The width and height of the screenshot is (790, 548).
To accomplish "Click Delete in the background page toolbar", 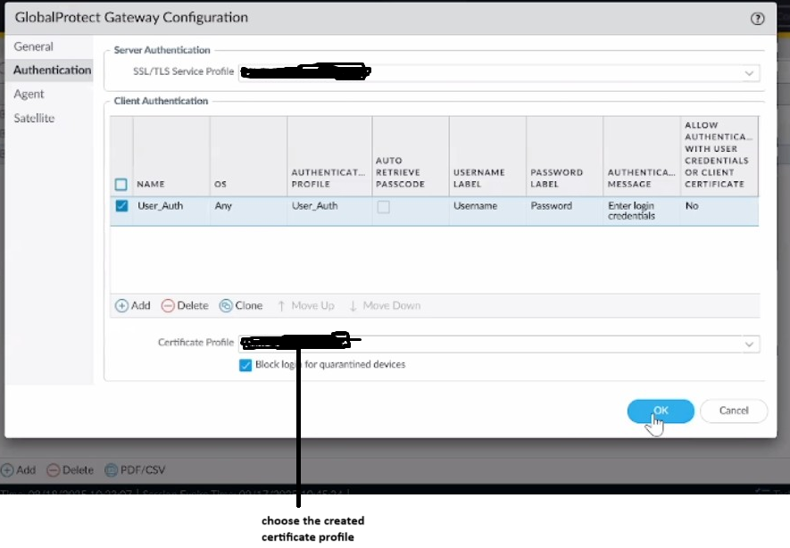I will click(70, 470).
